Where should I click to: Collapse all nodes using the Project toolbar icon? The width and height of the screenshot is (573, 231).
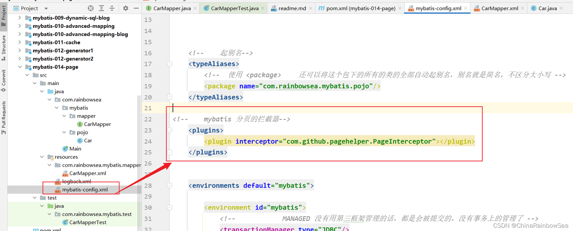coord(112,8)
